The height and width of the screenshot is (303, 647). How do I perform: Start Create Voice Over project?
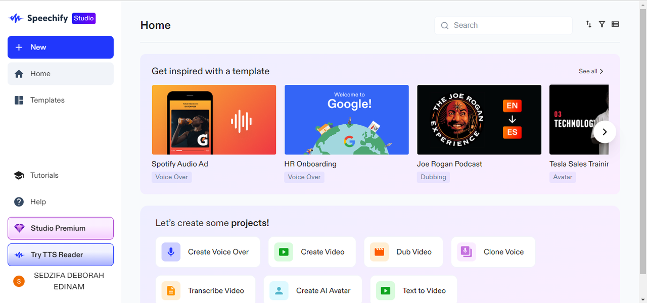click(x=208, y=252)
